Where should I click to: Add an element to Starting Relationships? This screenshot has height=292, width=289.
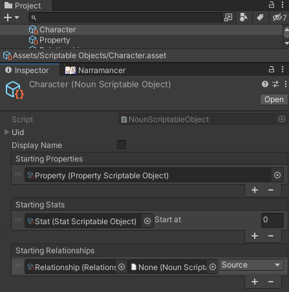click(255, 282)
